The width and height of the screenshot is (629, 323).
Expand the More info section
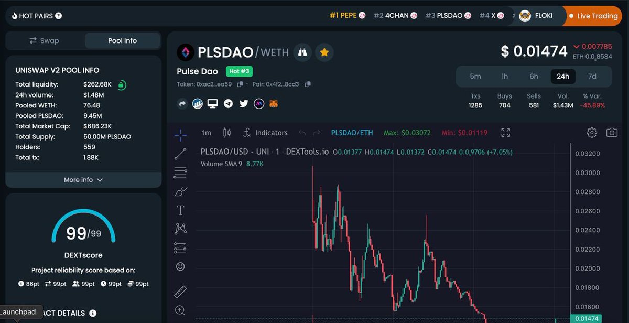tap(83, 180)
